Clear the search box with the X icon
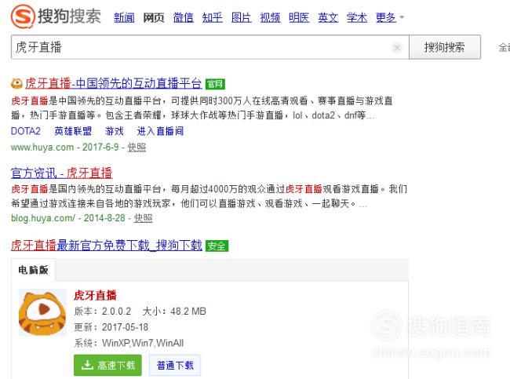The width and height of the screenshot is (510, 379). click(397, 48)
